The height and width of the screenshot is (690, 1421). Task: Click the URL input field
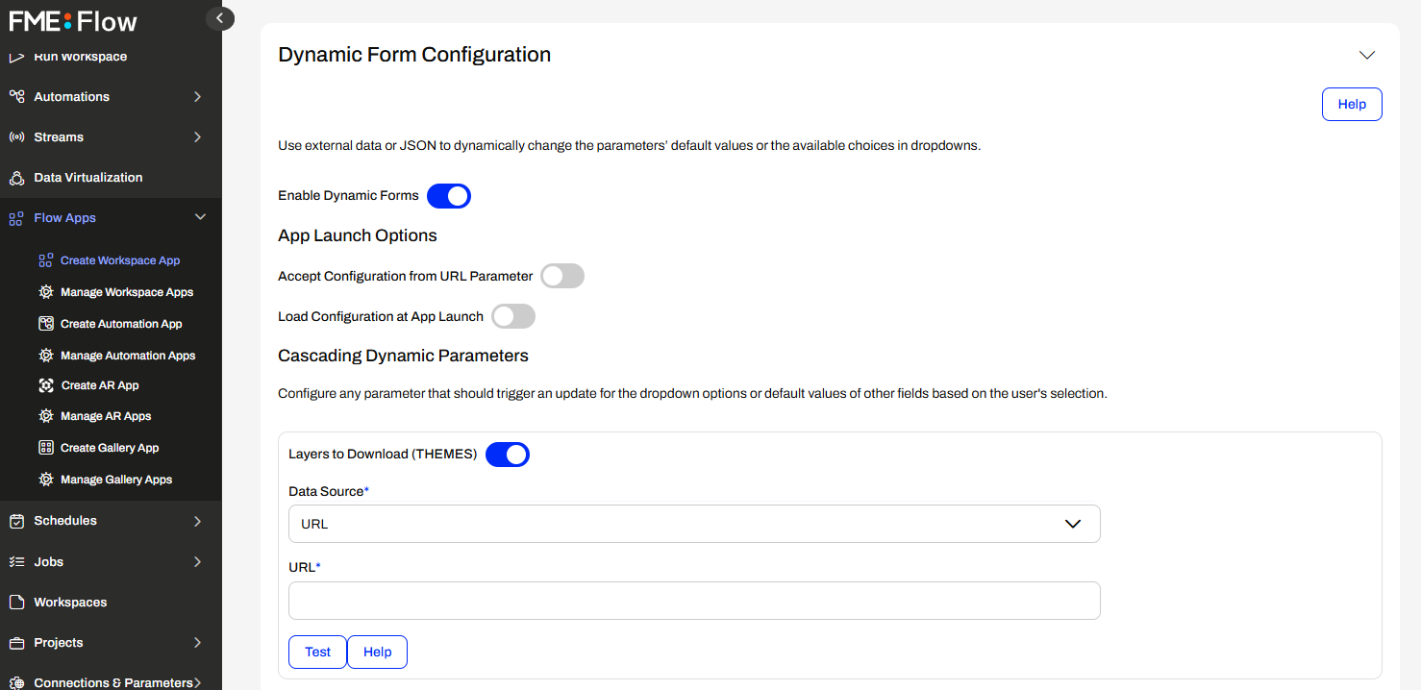pyautogui.click(x=694, y=601)
